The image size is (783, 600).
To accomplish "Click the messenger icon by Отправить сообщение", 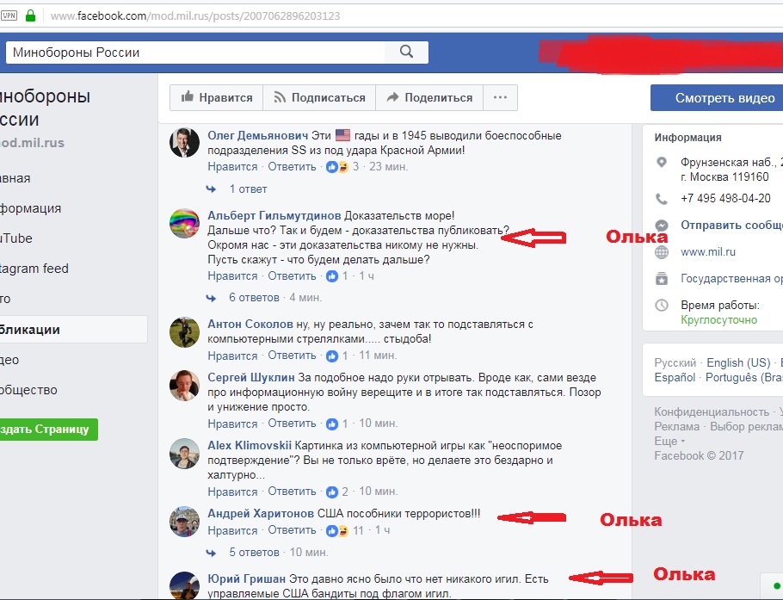I will (x=662, y=226).
